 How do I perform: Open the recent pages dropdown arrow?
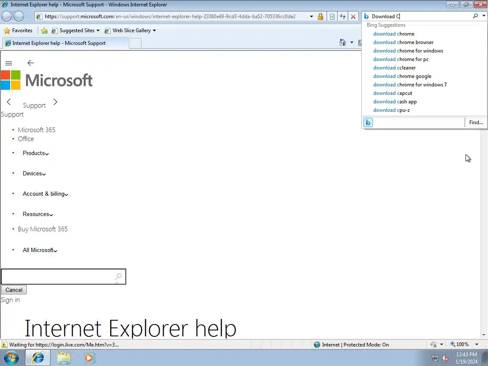tap(28, 16)
